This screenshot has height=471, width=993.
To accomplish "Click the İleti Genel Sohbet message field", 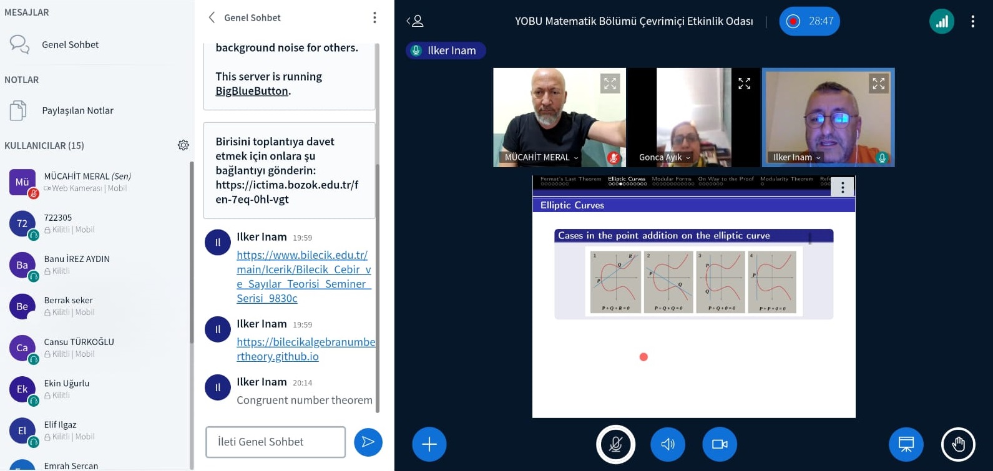I will coord(275,442).
